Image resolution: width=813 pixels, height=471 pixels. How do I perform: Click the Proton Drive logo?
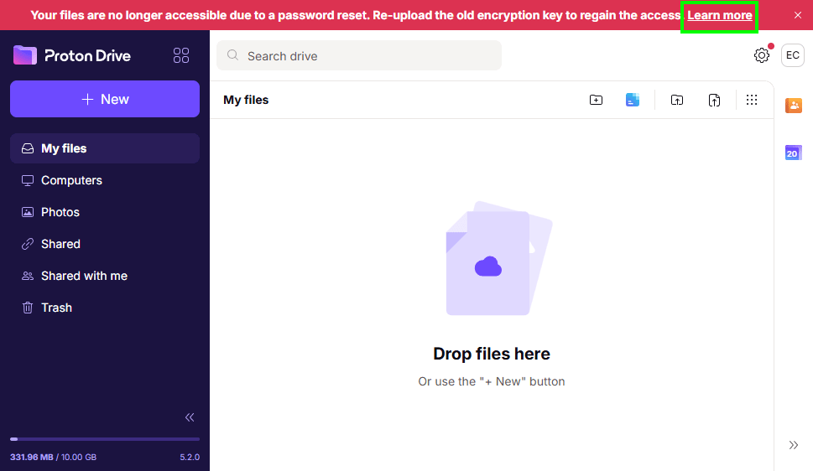pyautogui.click(x=72, y=55)
